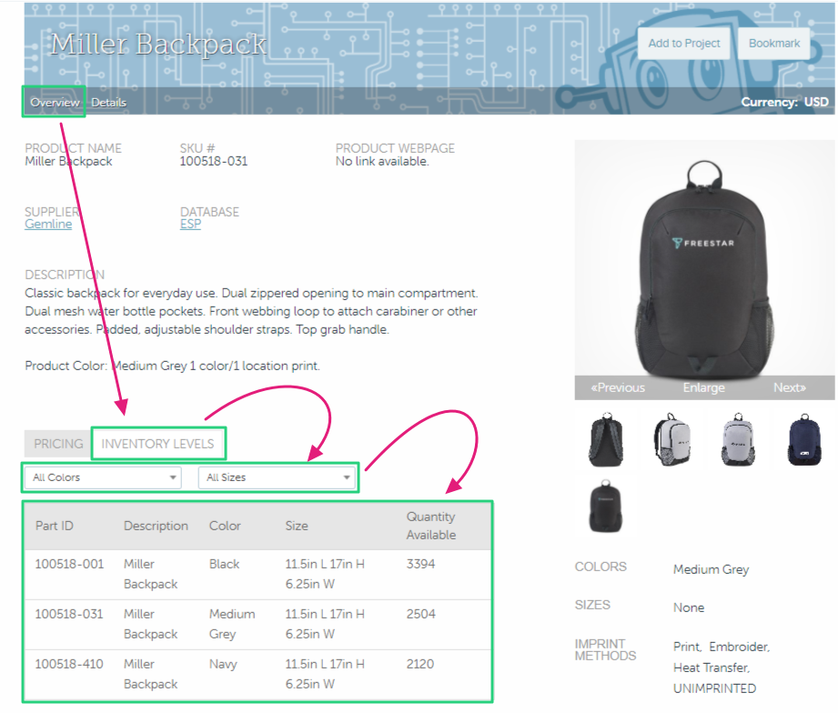Expand the All Sizes dropdown
This screenshot has width=838, height=713.
click(x=277, y=477)
